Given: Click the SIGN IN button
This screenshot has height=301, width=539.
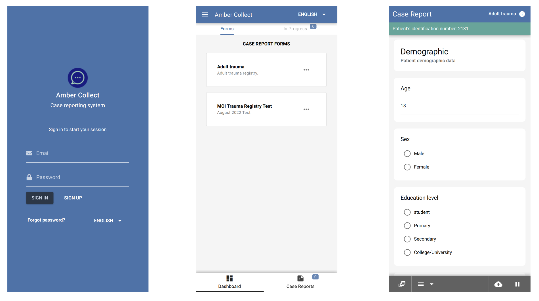Looking at the screenshot, I should pos(40,198).
